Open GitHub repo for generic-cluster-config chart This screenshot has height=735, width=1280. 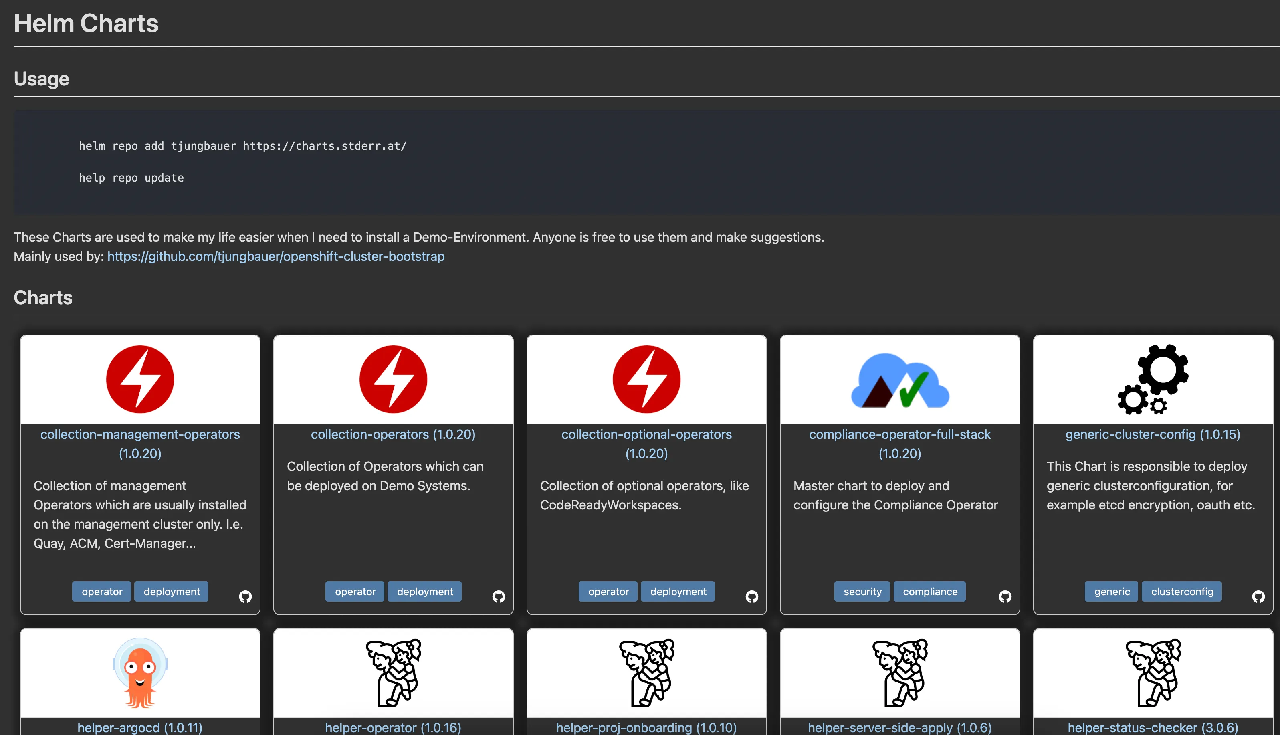tap(1258, 596)
